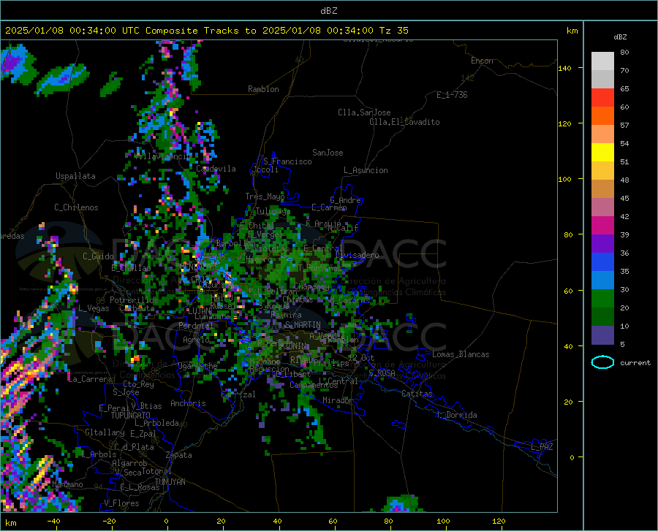Click the 'Uspallata' map label
Viewport: 658px width, 531px height.
(x=75, y=176)
